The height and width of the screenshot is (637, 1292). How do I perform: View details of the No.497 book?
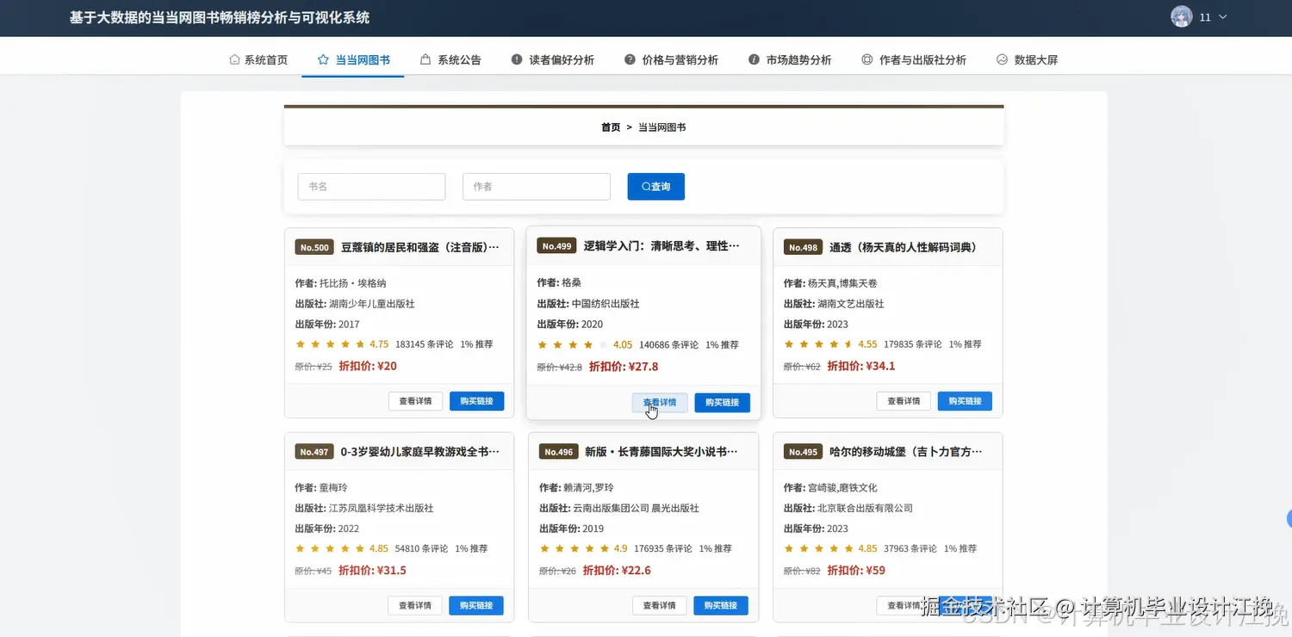(415, 605)
